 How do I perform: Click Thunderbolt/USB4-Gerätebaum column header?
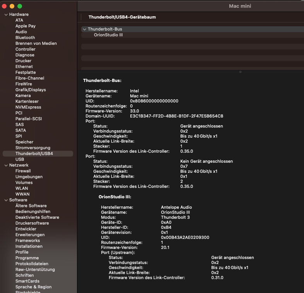click(x=122, y=17)
